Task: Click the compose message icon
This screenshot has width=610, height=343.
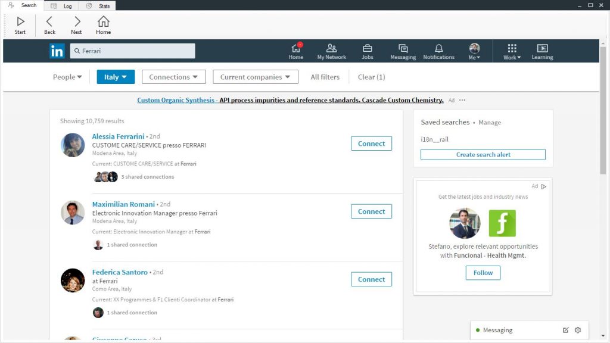Action: click(x=566, y=330)
